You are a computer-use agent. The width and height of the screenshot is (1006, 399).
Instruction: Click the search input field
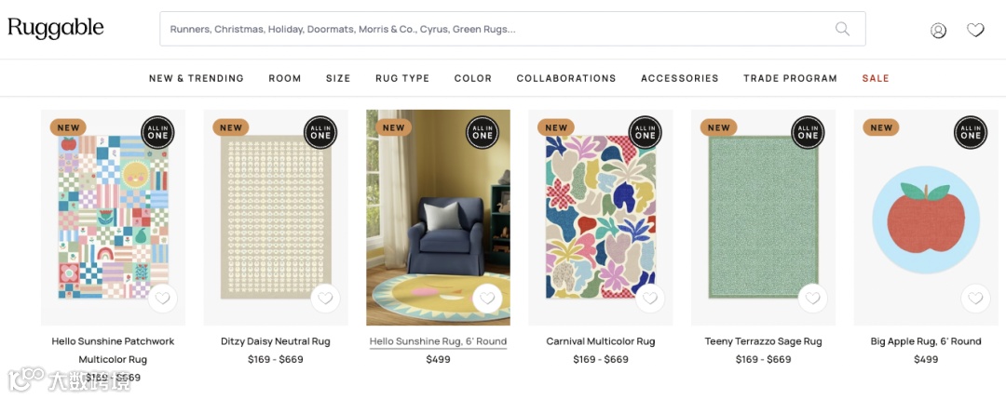(494, 29)
